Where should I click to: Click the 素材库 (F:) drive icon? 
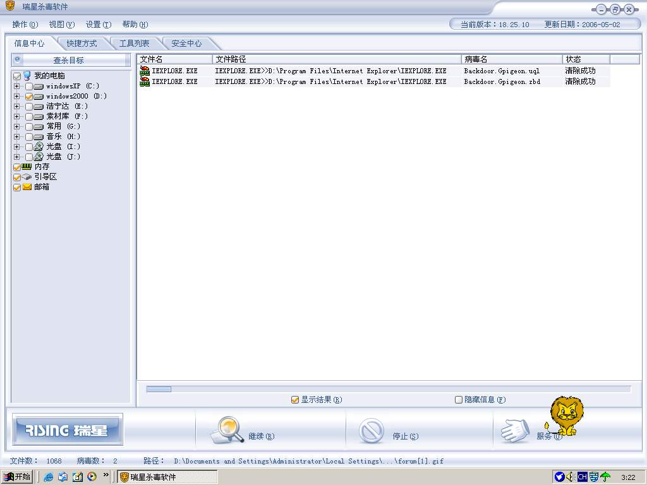click(x=39, y=117)
